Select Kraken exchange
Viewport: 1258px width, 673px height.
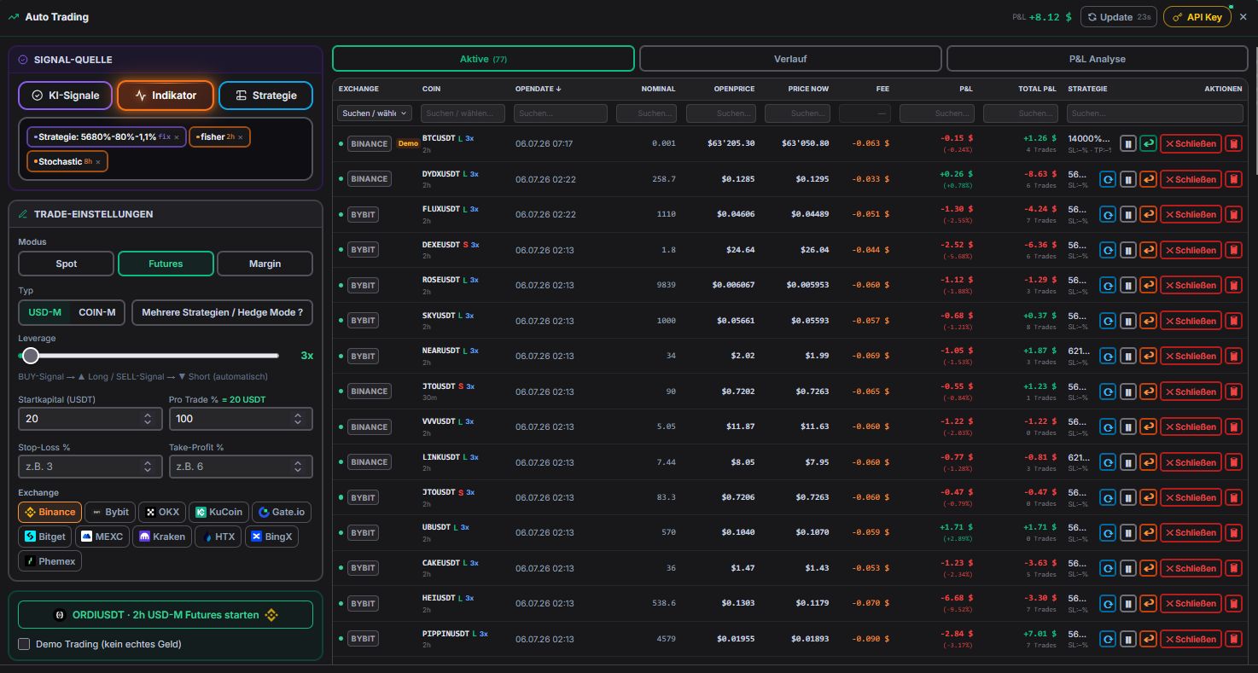(x=162, y=537)
